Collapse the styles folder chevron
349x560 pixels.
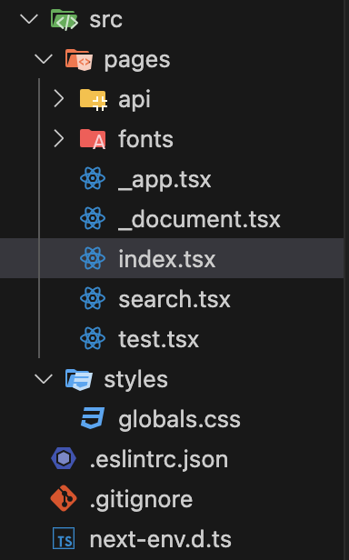(44, 378)
